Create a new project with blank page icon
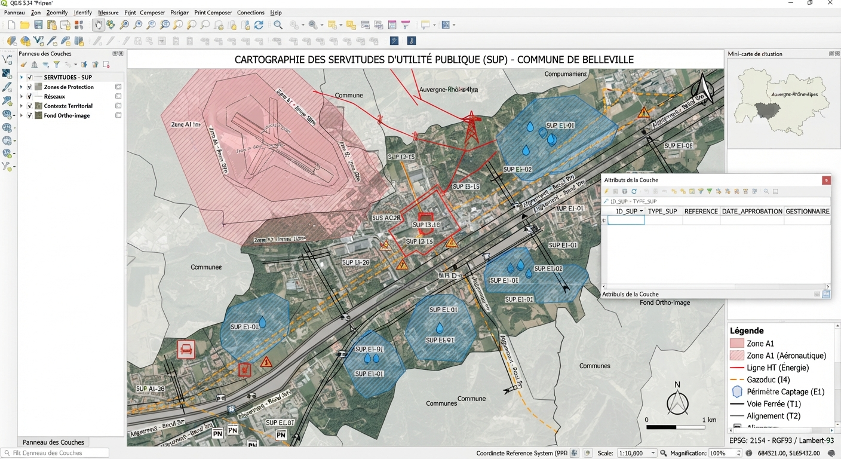The width and height of the screenshot is (841, 459). (x=11, y=25)
